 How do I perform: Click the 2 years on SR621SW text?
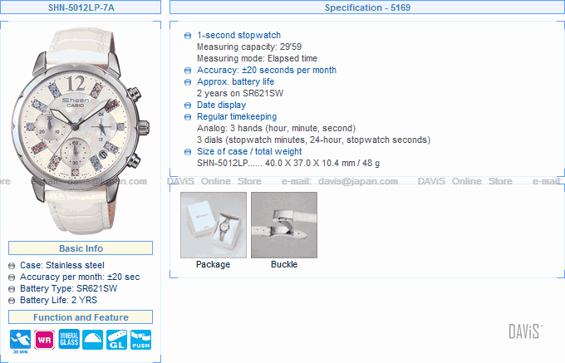[240, 93]
